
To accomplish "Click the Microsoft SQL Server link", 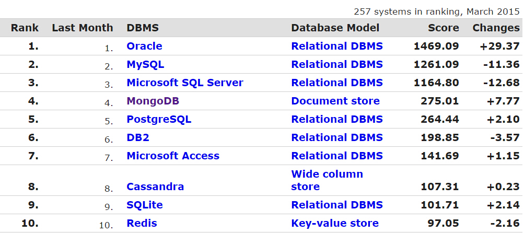I will (x=185, y=83).
